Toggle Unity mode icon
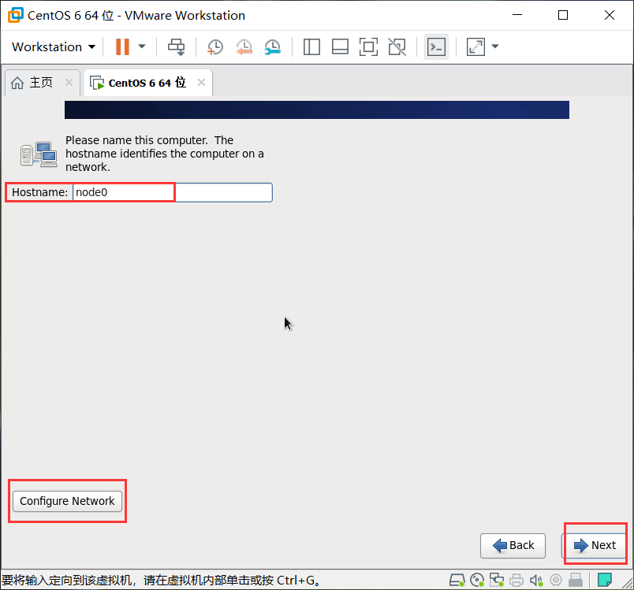 (x=397, y=46)
